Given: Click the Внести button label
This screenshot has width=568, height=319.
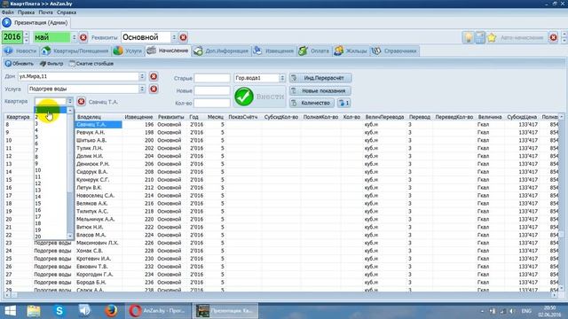Looking at the screenshot, I should point(270,97).
